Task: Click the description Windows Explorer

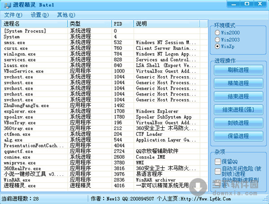Action: 157,111
